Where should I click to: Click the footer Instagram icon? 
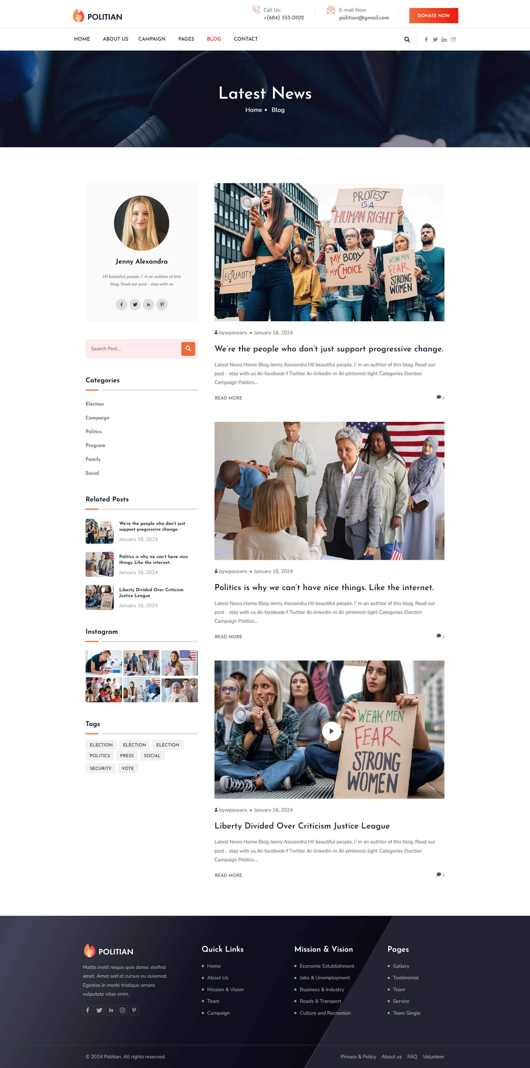(x=122, y=1010)
